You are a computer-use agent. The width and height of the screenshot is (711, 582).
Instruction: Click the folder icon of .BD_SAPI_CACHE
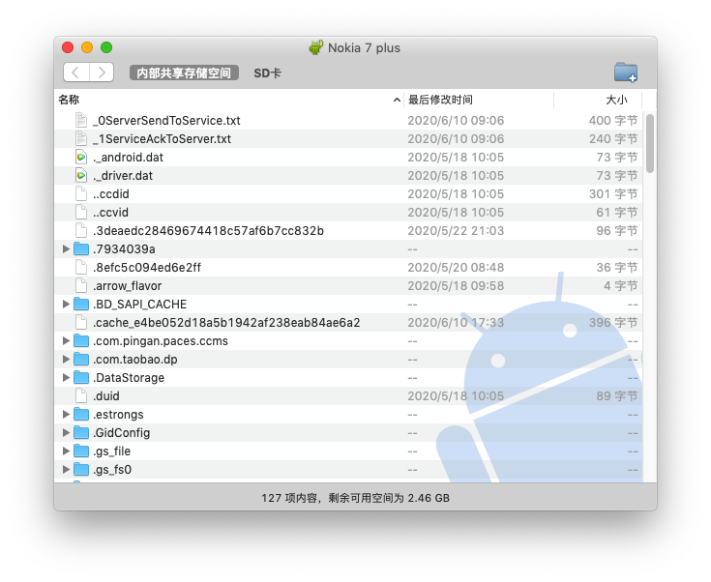(x=81, y=305)
